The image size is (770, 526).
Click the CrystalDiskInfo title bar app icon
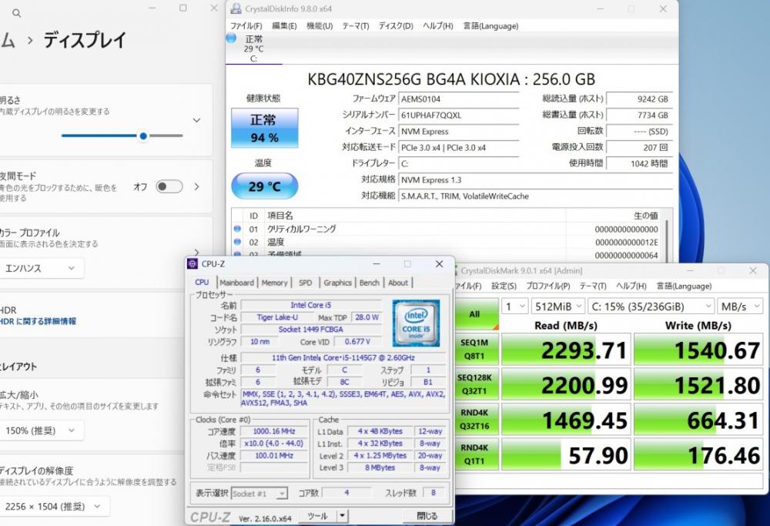point(236,8)
